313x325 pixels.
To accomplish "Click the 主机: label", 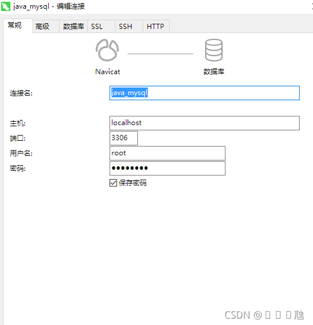I will pos(17,123).
